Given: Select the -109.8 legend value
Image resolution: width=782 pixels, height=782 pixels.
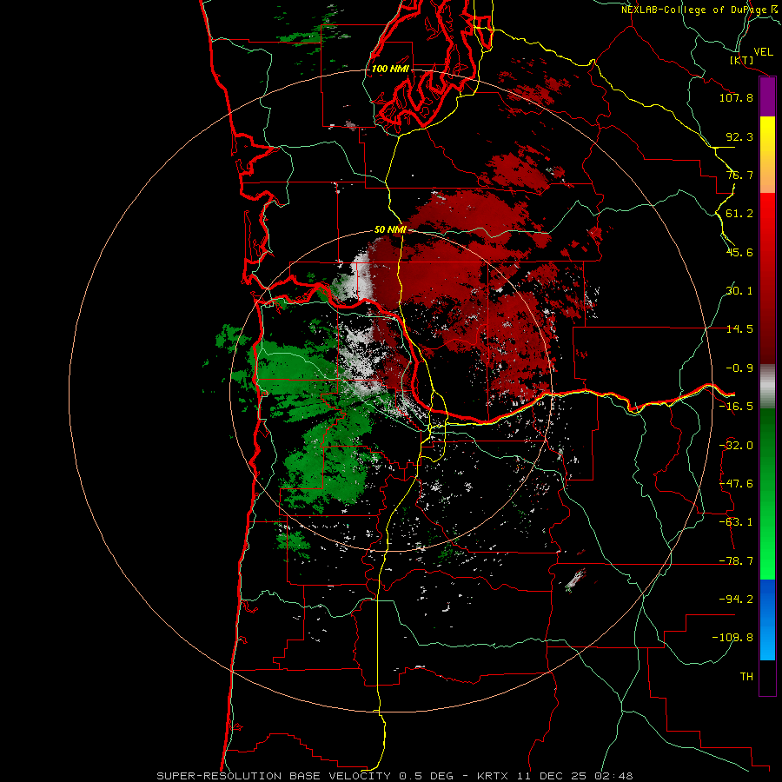Looking at the screenshot, I should pyautogui.click(x=732, y=638).
